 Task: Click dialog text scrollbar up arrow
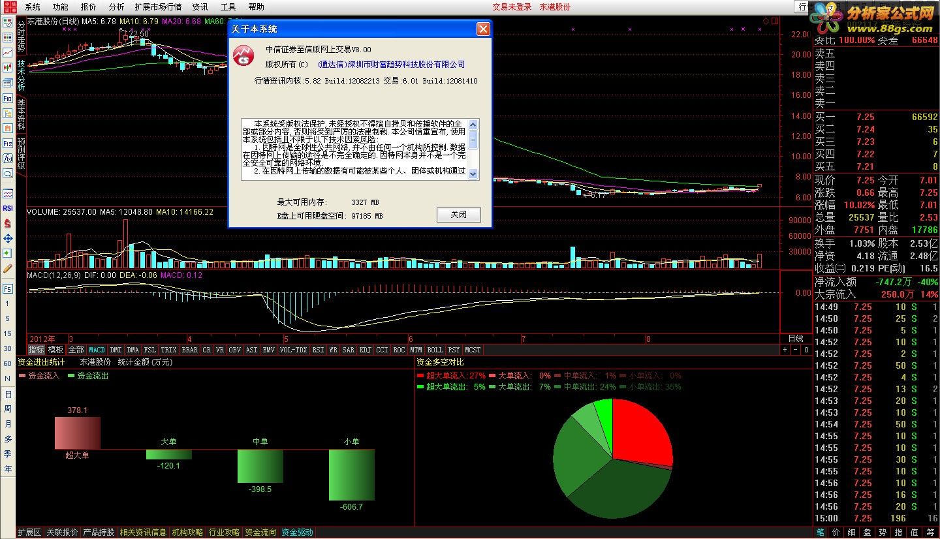point(473,124)
